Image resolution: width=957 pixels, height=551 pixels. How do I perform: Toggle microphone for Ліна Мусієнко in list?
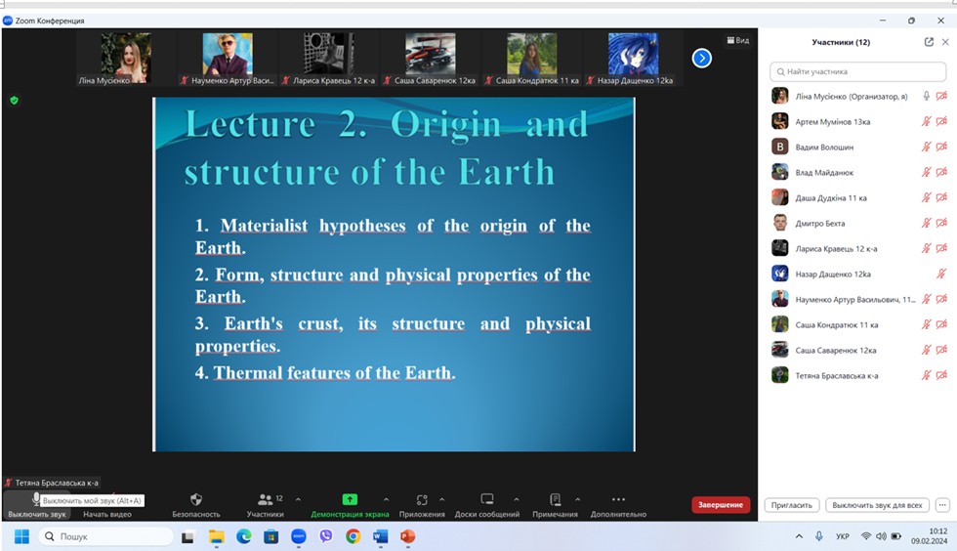click(927, 96)
